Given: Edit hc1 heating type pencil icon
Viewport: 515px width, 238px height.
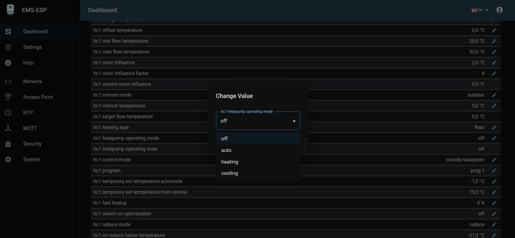Looking at the screenshot, I should click(494, 127).
